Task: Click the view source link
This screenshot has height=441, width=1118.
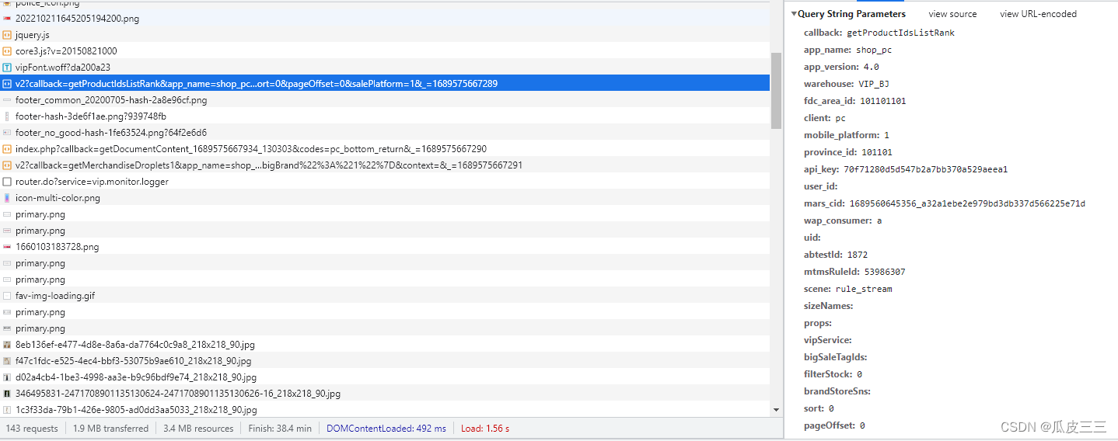Action: [952, 14]
